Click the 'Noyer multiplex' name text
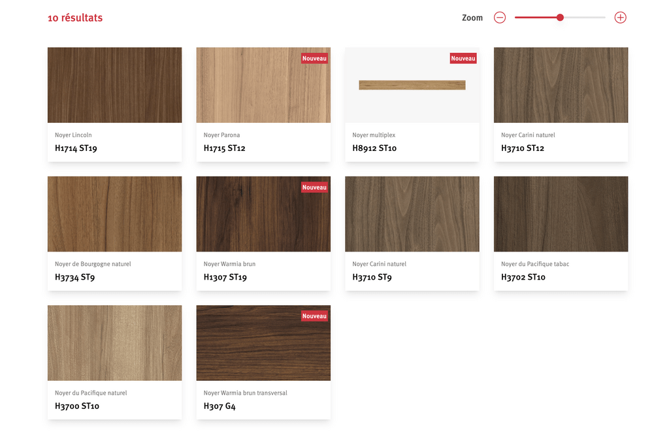Screen dimensions: 669x441 click(374, 135)
